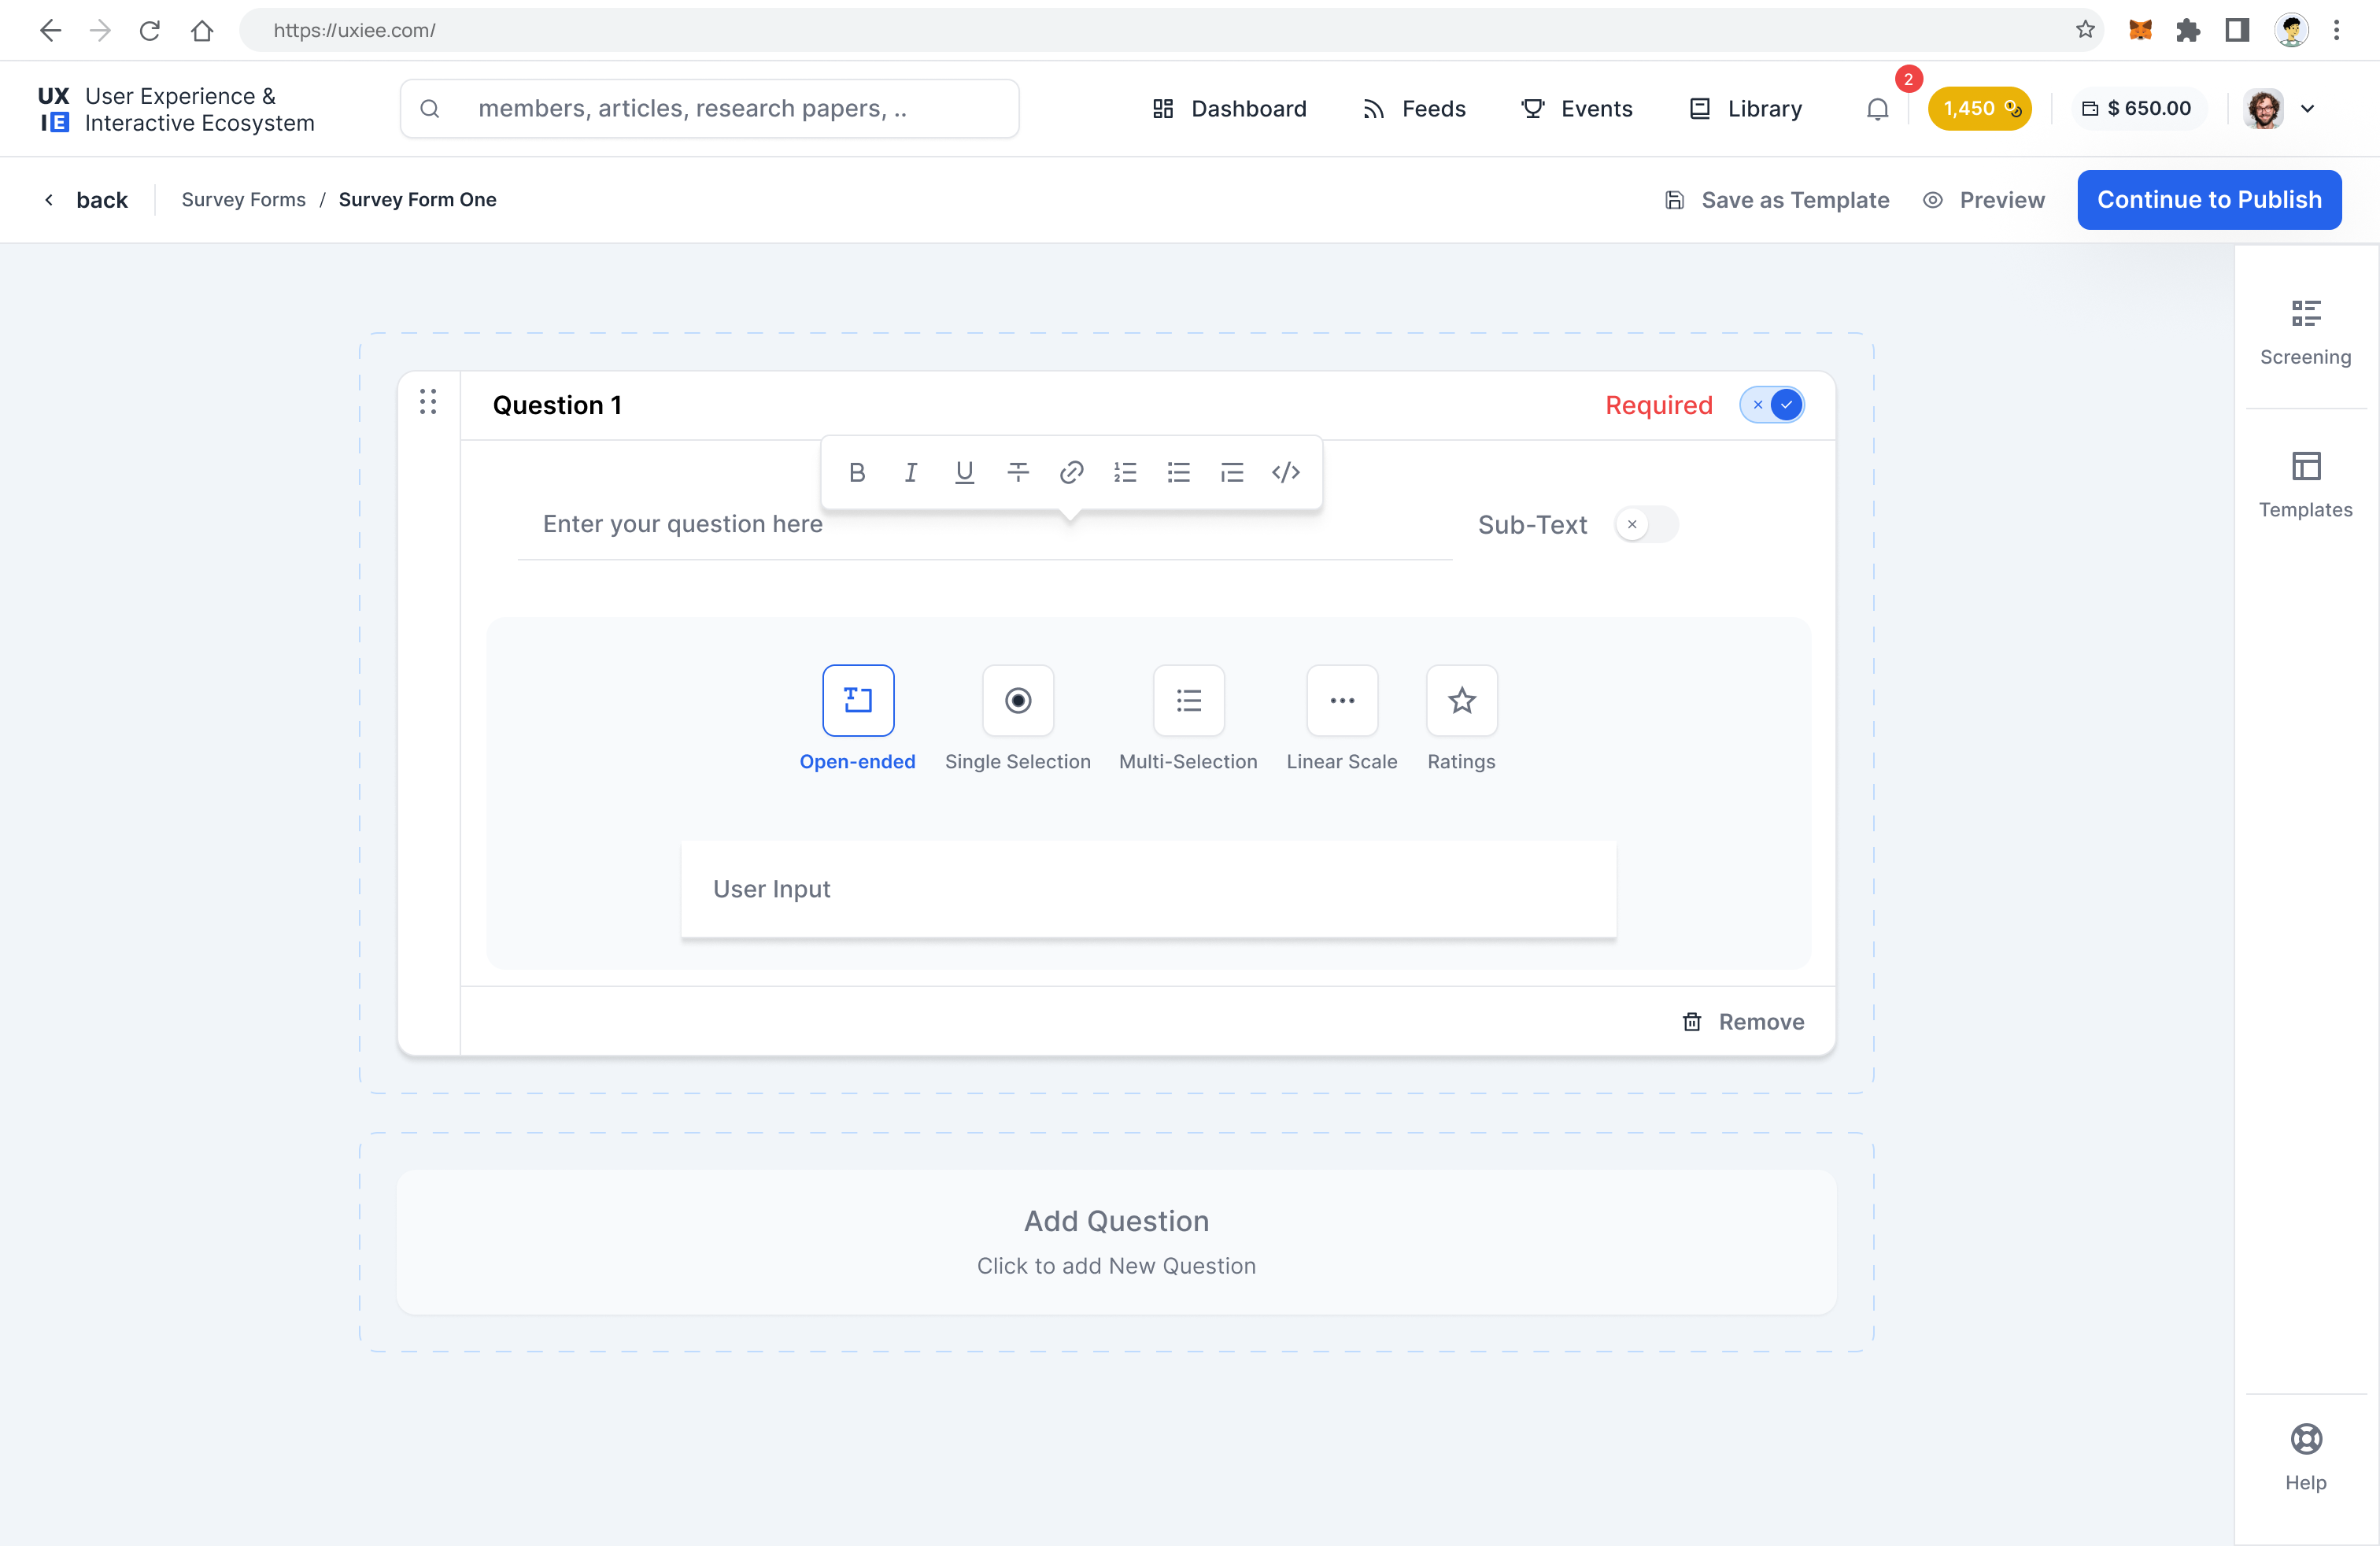Go back in the browser
Screen dimensions: 2380x1546
[x=50, y=30]
